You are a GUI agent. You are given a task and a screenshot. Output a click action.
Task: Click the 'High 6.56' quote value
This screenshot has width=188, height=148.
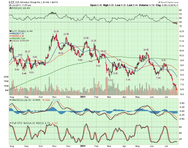108,5
